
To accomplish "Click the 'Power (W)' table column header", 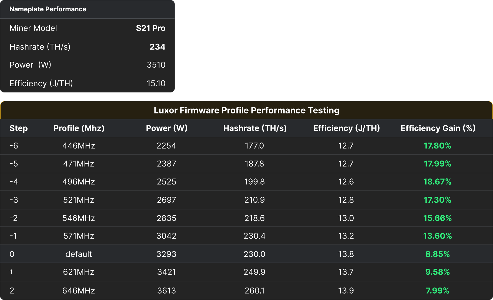I will coord(167,128).
